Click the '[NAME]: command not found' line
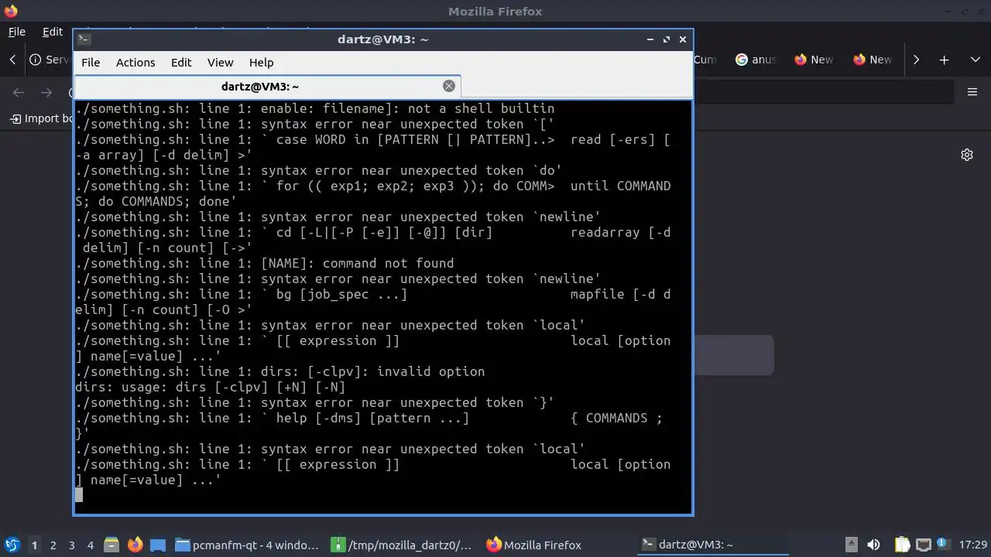 coord(265,263)
